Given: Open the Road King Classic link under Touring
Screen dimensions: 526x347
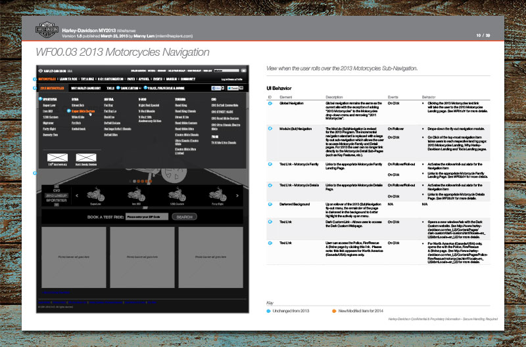Looking at the screenshot, I should [x=185, y=111].
